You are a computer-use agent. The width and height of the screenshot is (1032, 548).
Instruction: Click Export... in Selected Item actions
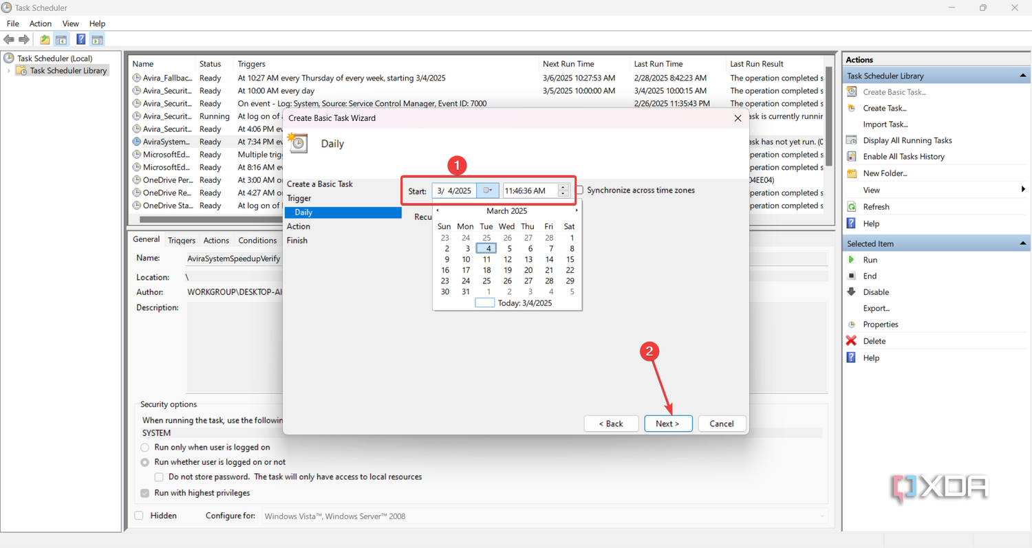[877, 308]
